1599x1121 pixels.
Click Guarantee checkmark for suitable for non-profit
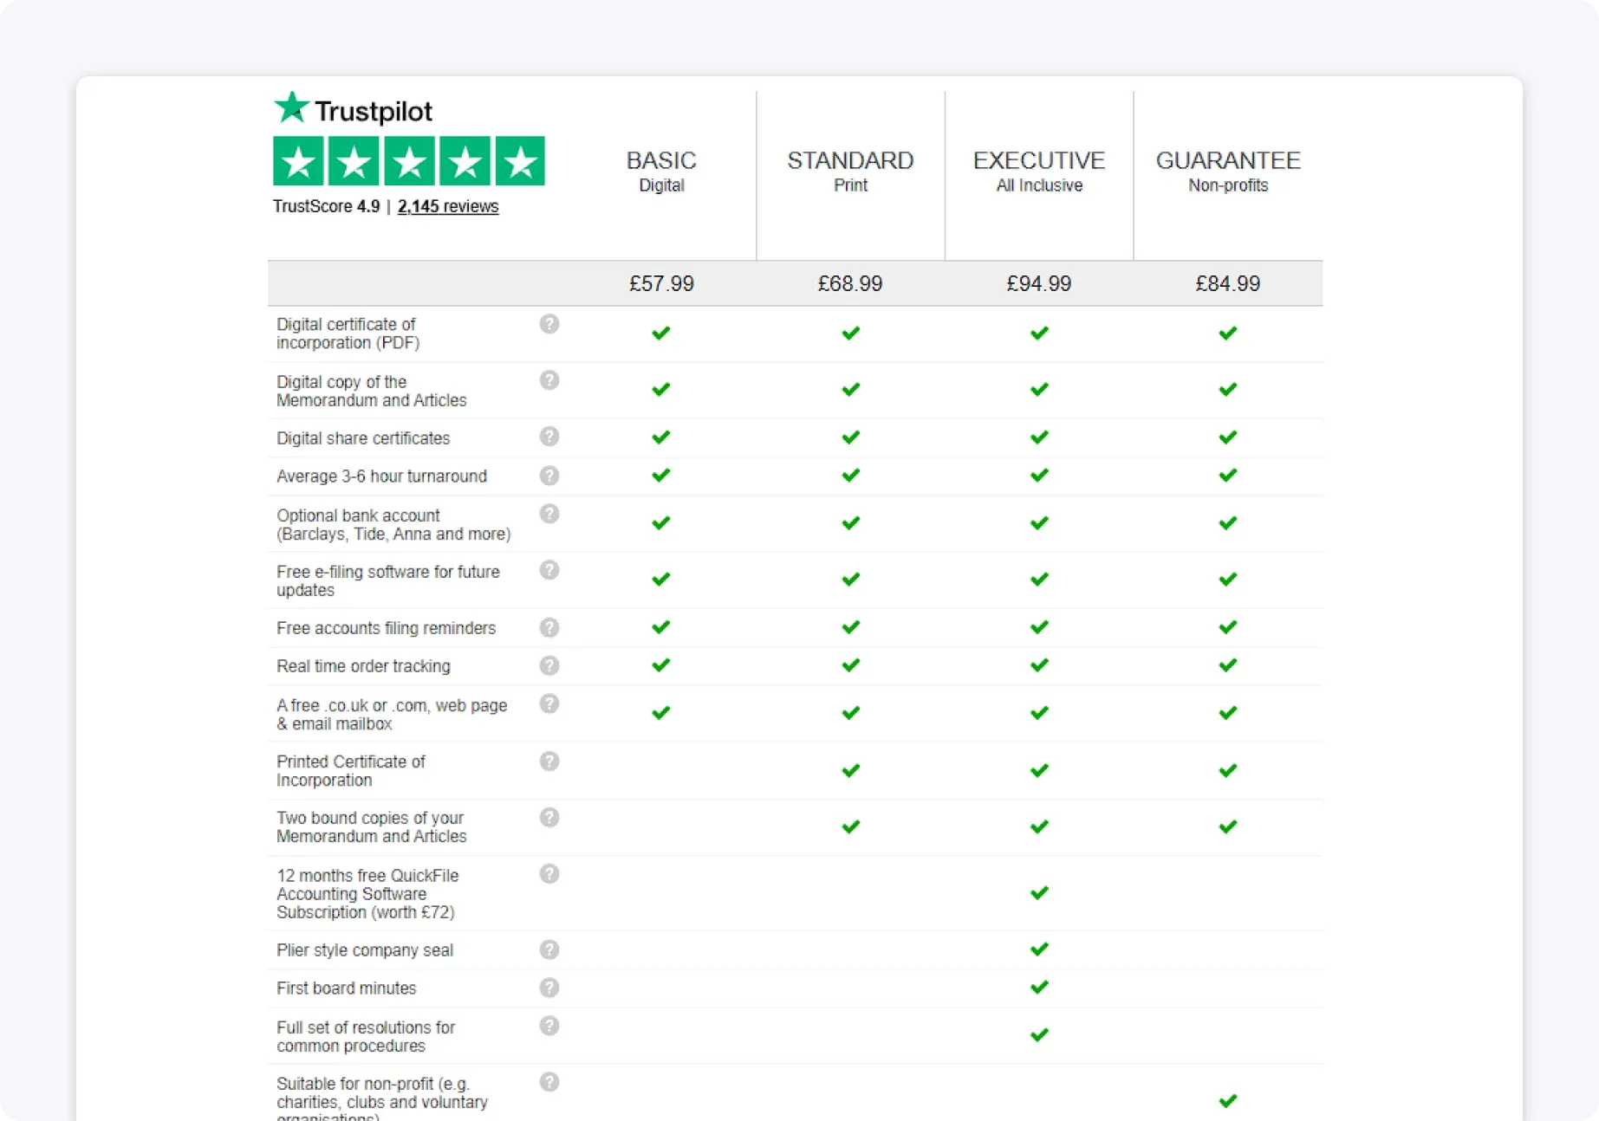tap(1227, 1100)
